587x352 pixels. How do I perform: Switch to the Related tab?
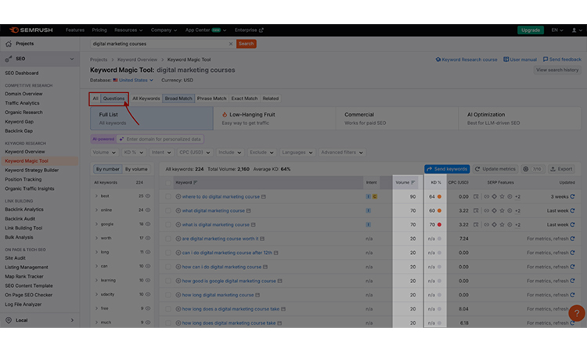click(x=271, y=99)
